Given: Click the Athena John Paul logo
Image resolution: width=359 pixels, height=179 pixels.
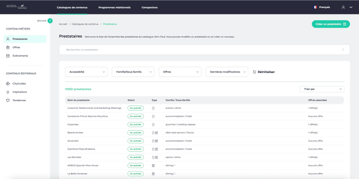Looking at the screenshot, I should click(16, 7).
